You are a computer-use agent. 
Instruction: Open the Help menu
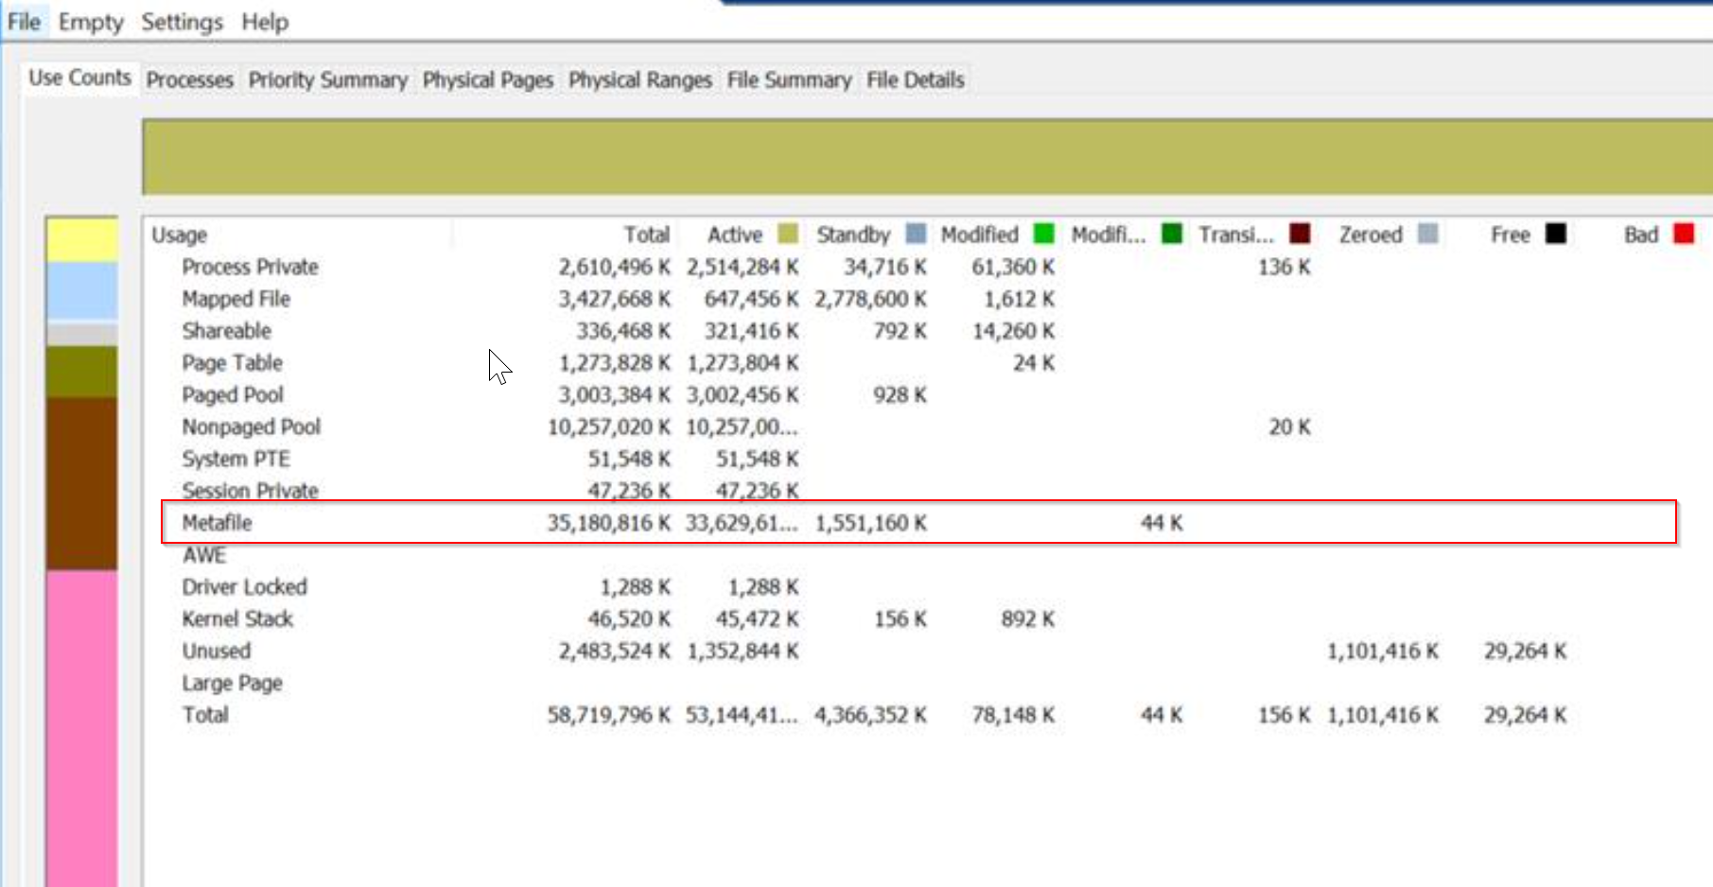point(265,22)
